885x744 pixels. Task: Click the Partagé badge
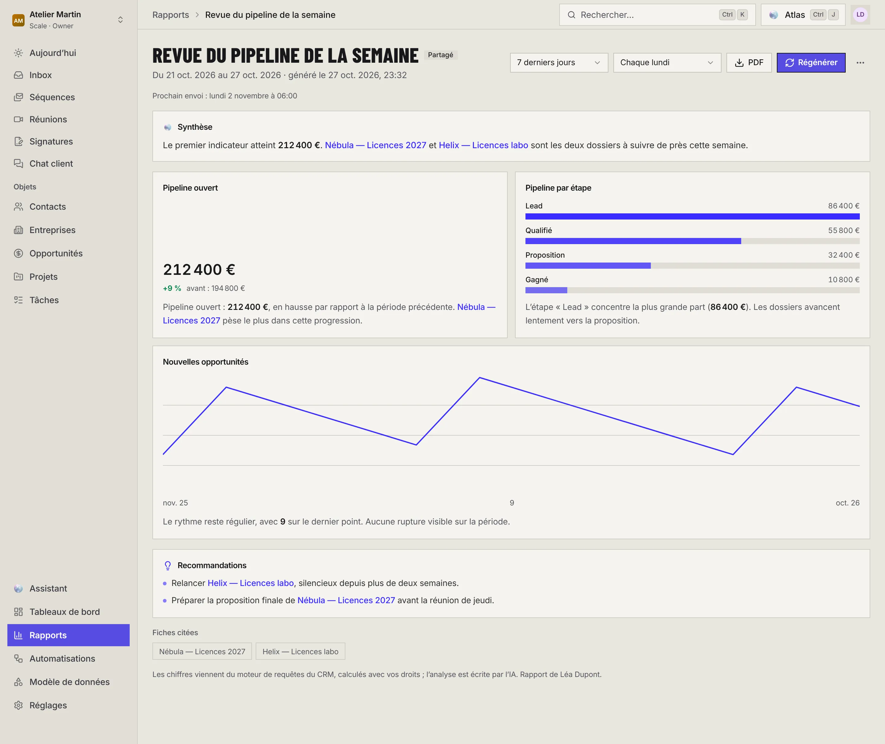440,55
